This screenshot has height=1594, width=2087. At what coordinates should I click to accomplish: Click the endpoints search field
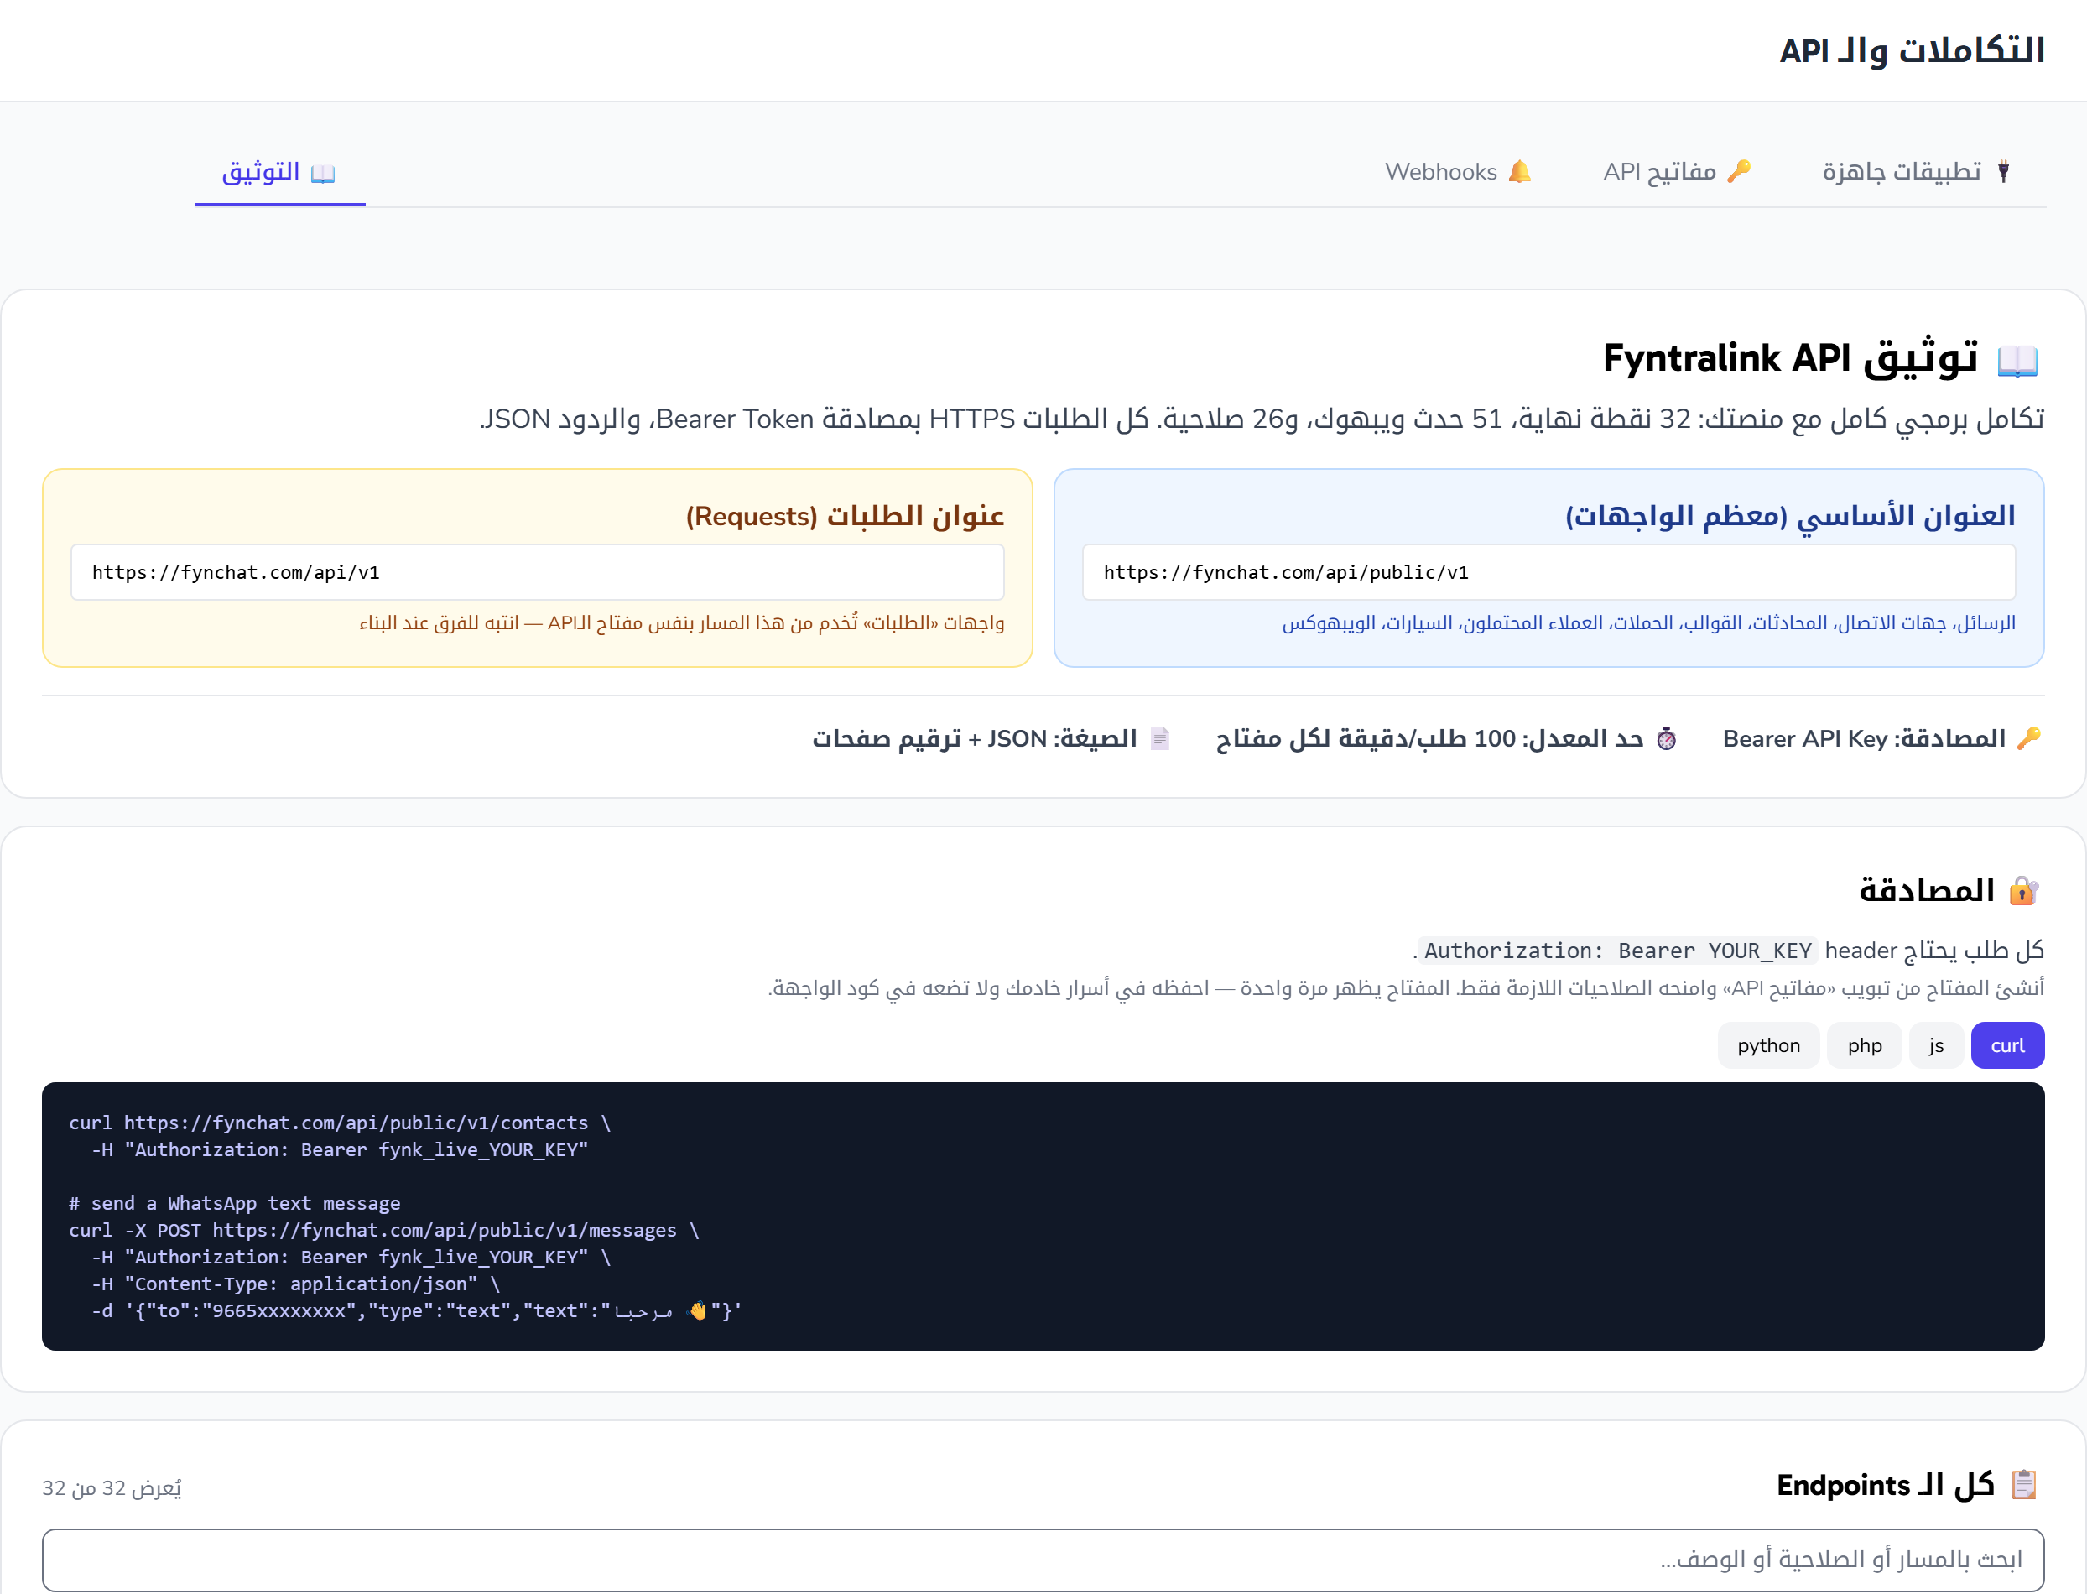pyautogui.click(x=1043, y=1560)
